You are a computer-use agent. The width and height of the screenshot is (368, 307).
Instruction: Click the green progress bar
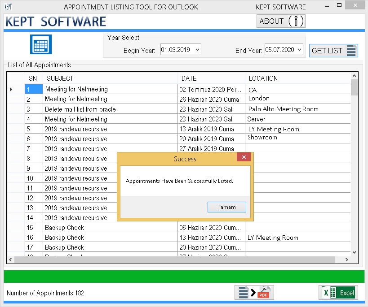pos(184,277)
